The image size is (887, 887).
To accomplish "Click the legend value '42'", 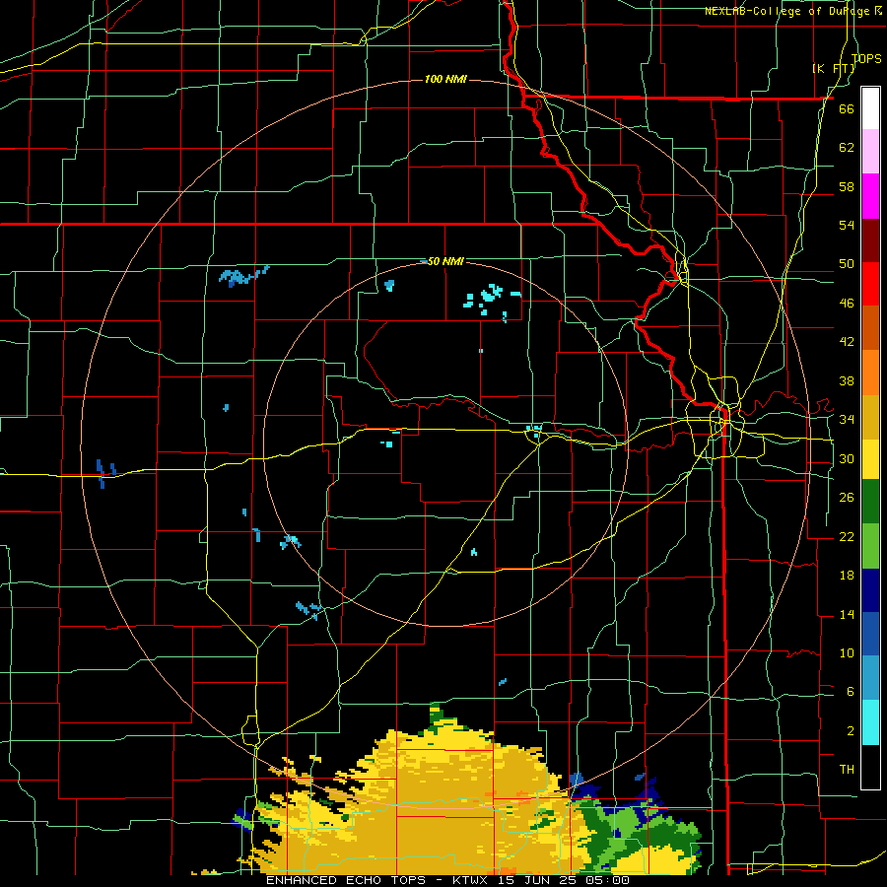I will pos(847,342).
